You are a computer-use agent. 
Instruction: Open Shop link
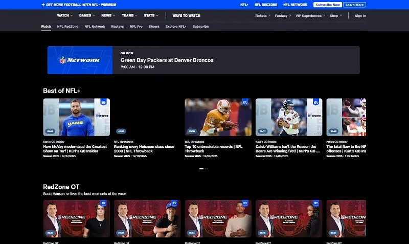point(334,16)
